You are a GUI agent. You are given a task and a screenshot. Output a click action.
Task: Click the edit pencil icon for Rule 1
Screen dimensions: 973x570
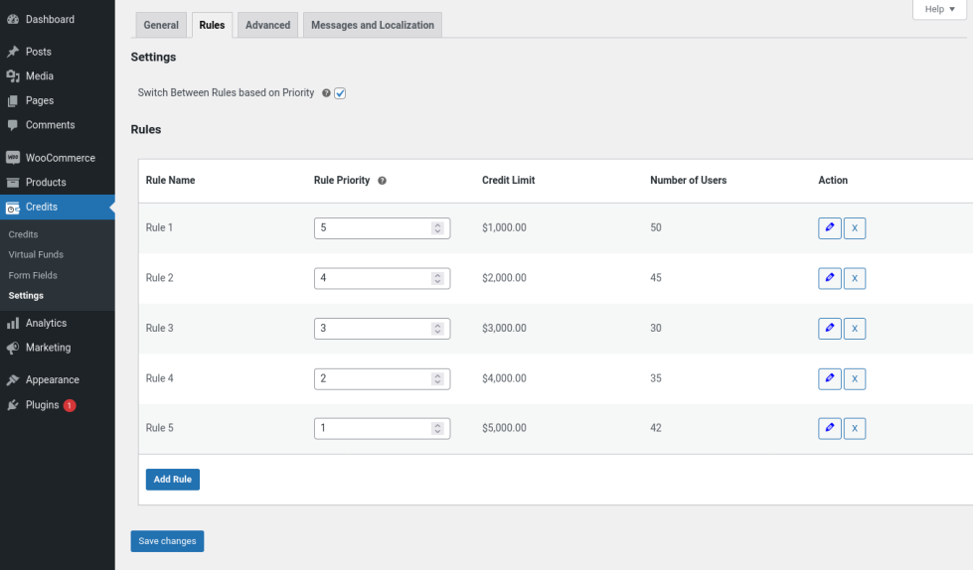tap(829, 228)
